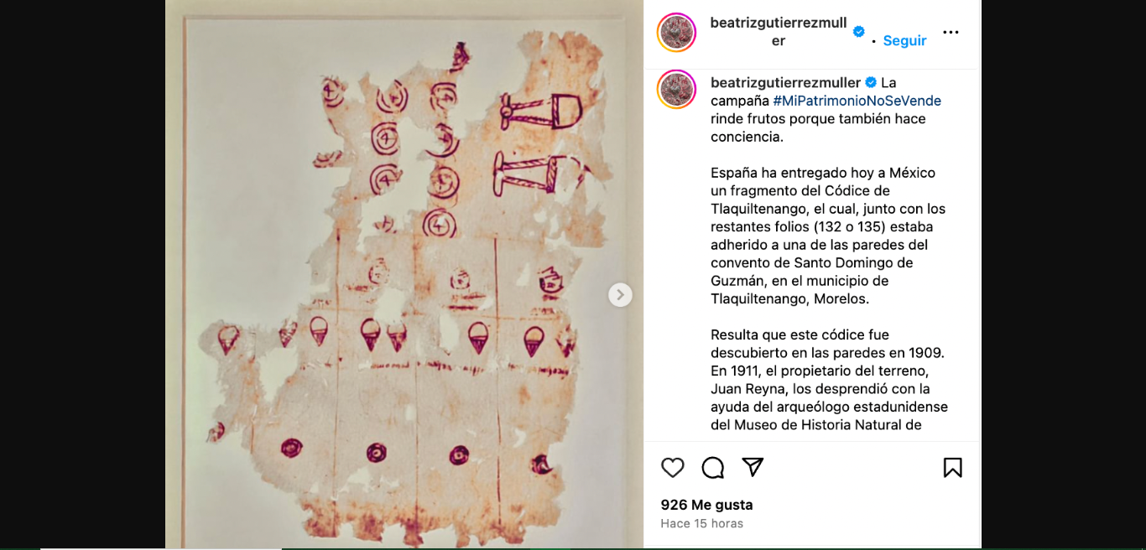Image resolution: width=1146 pixels, height=550 pixels.
Task: Open caption avatar of beatrizgutierrezmuller
Action: pyautogui.click(x=676, y=89)
